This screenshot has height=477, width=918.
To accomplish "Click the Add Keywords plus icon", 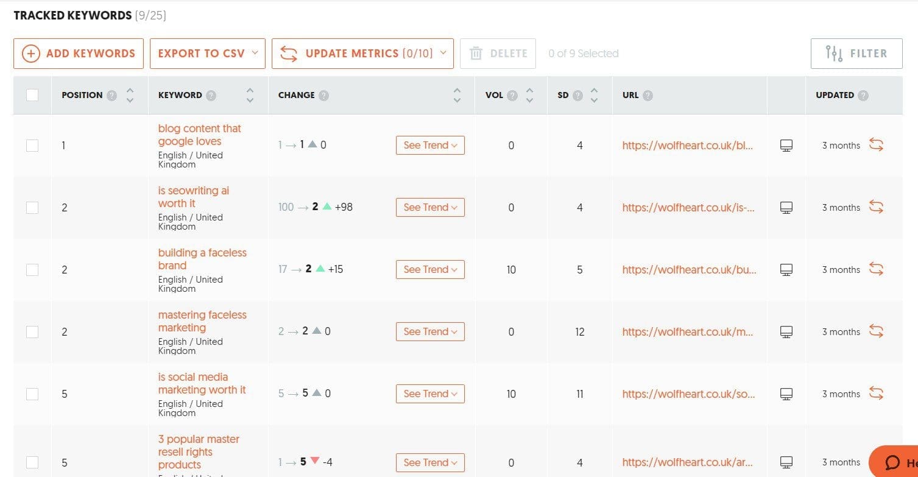I will 31,54.
